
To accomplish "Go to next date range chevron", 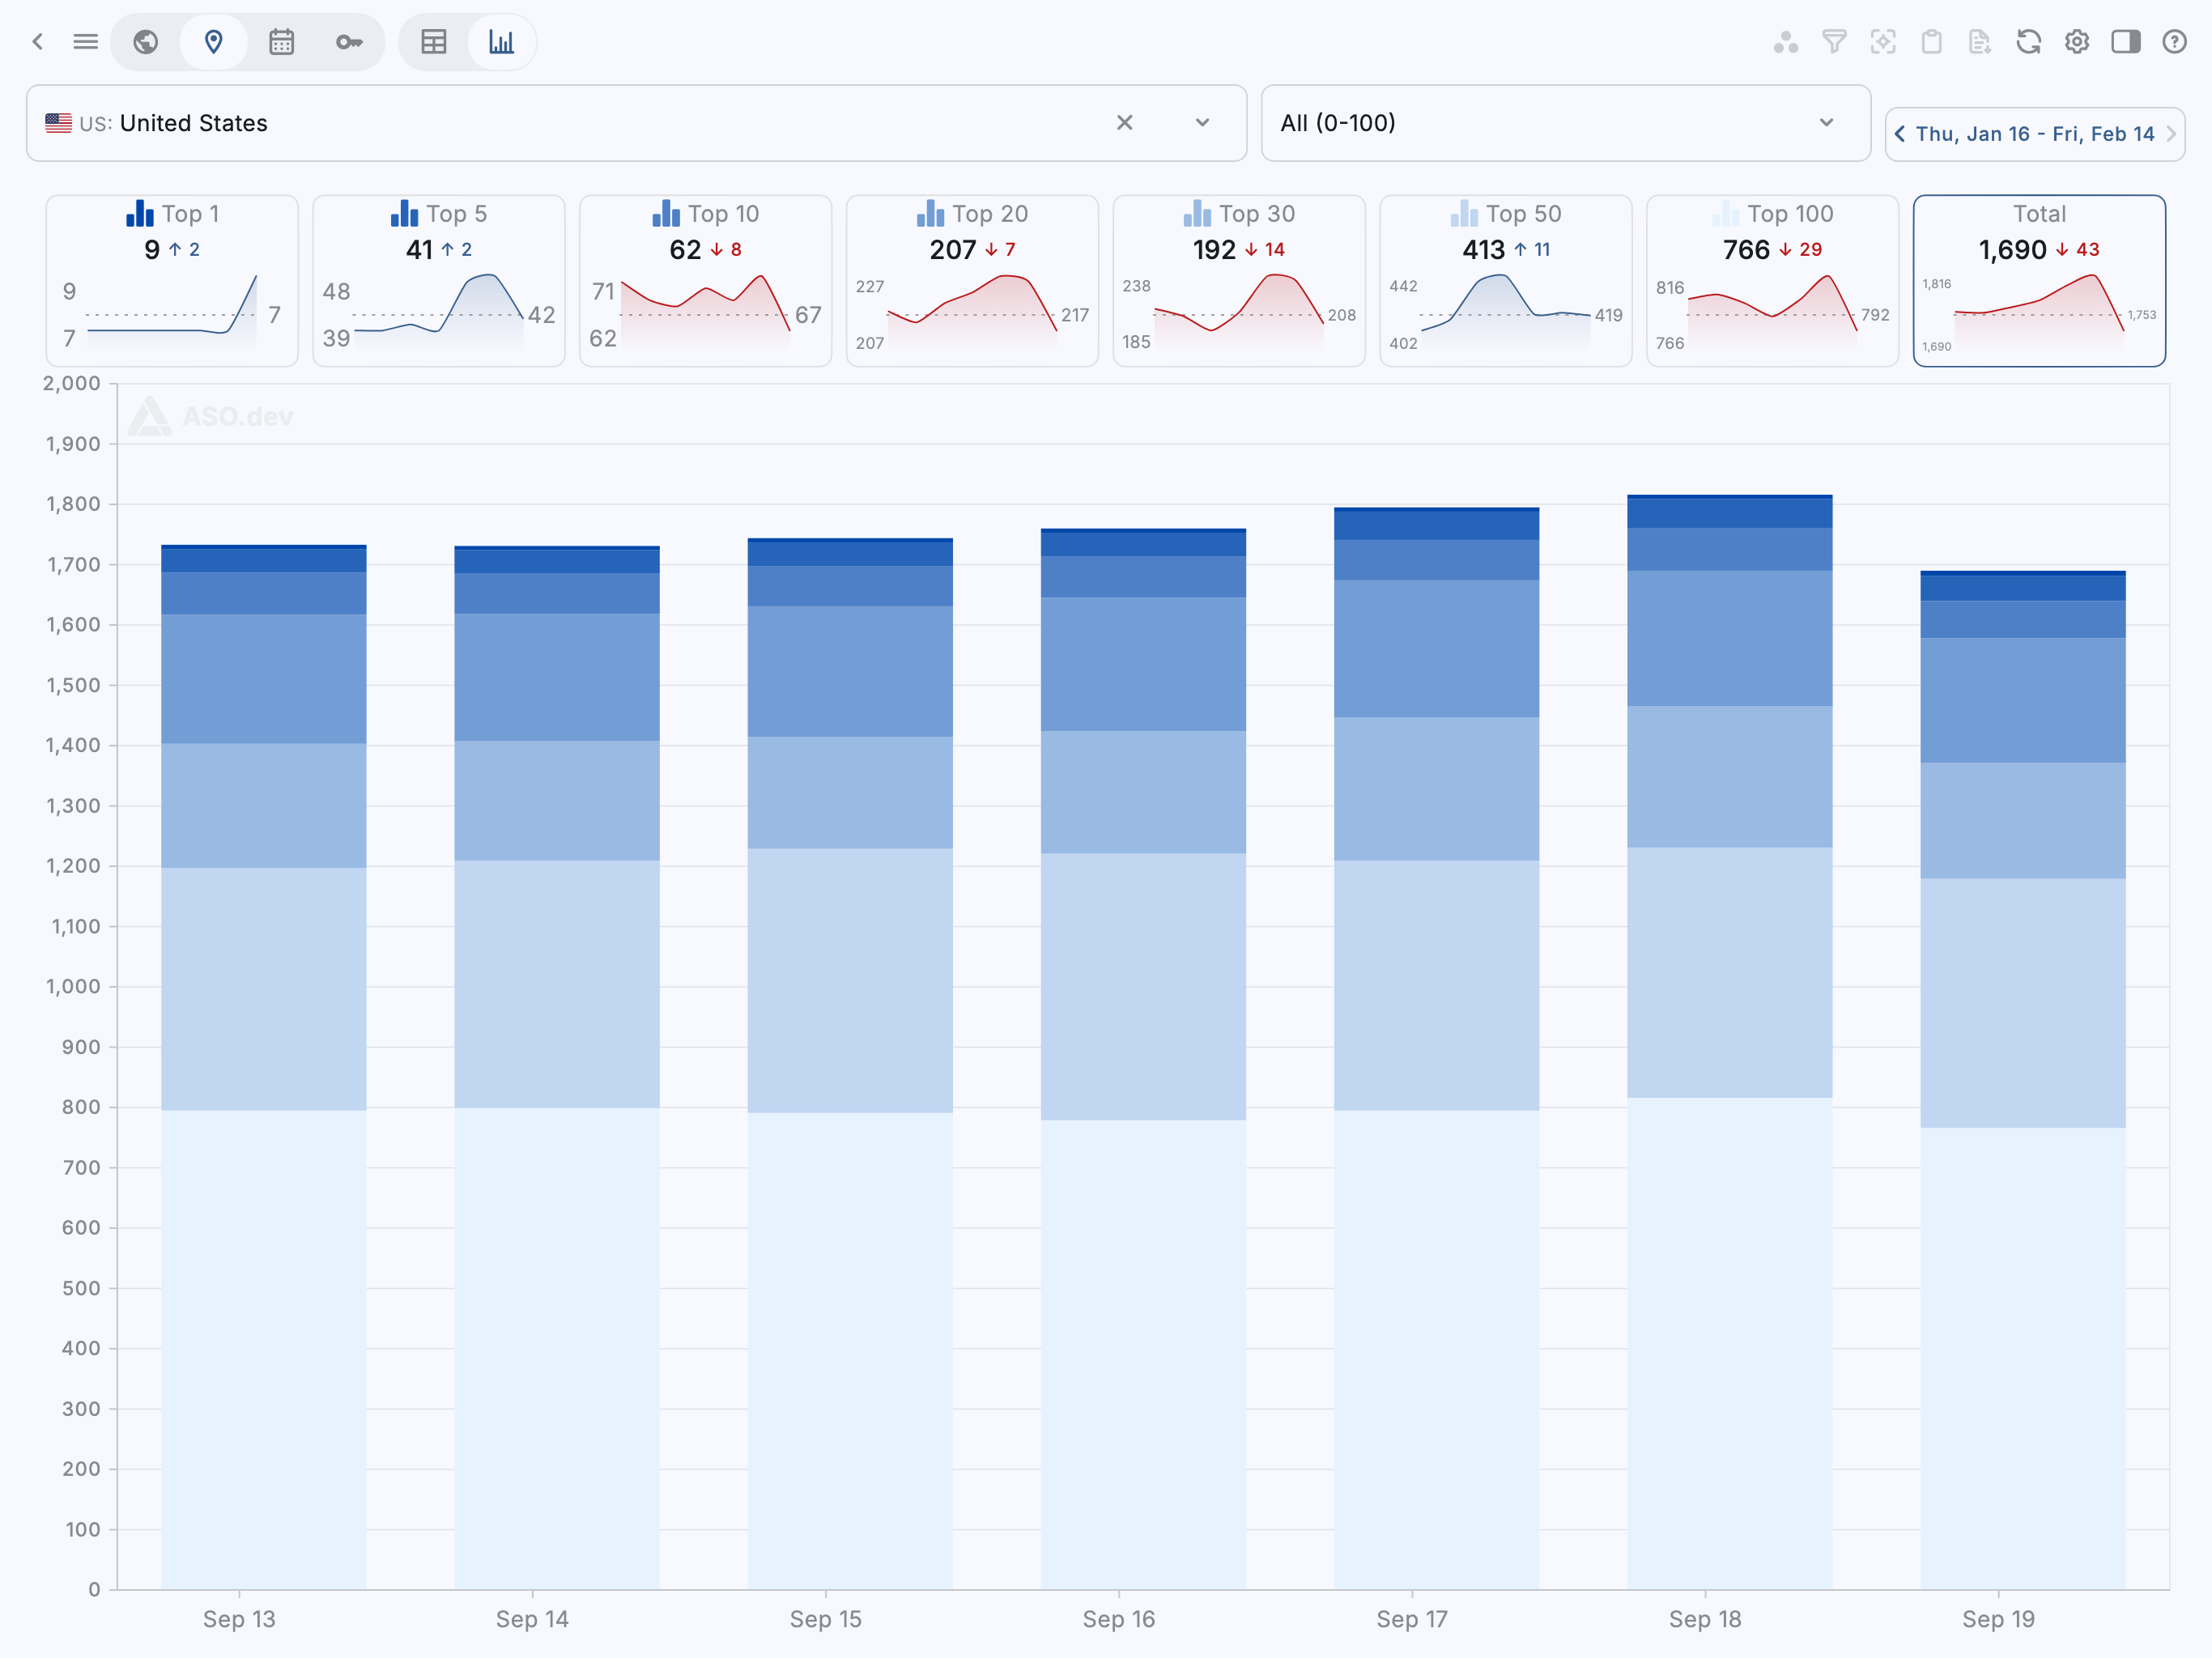I will 2171,134.
